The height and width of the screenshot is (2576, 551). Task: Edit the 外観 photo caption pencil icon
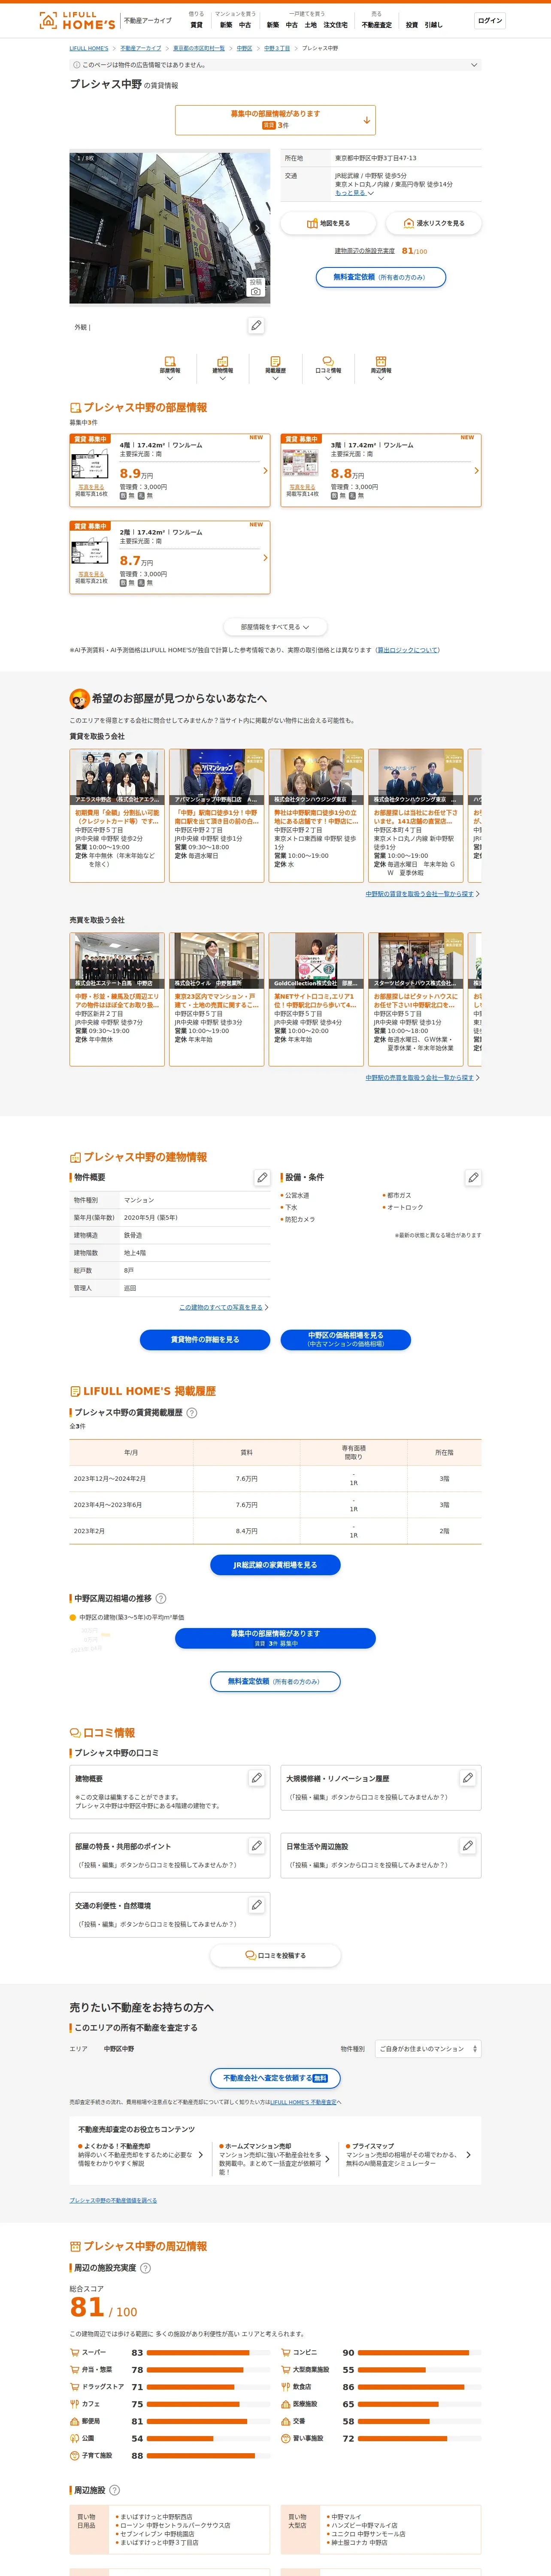[256, 326]
